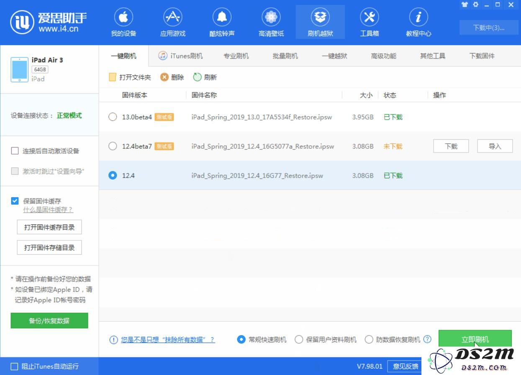
Task: Click the exclamation info icon beside 抹除所有数据
Action: click(x=113, y=340)
